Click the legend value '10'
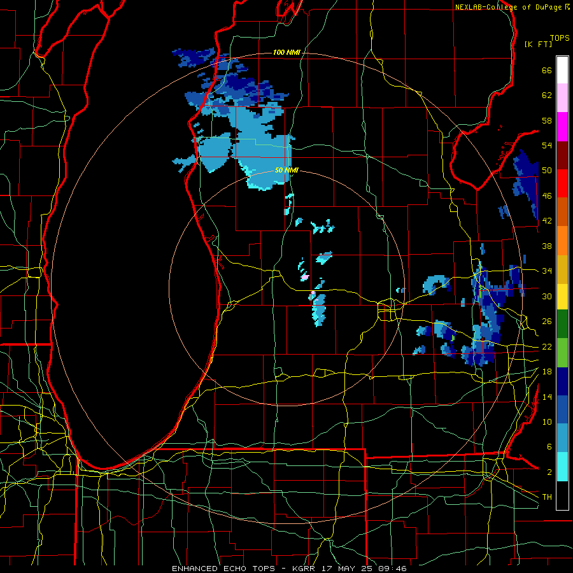The width and height of the screenshot is (573, 573). 547,421
